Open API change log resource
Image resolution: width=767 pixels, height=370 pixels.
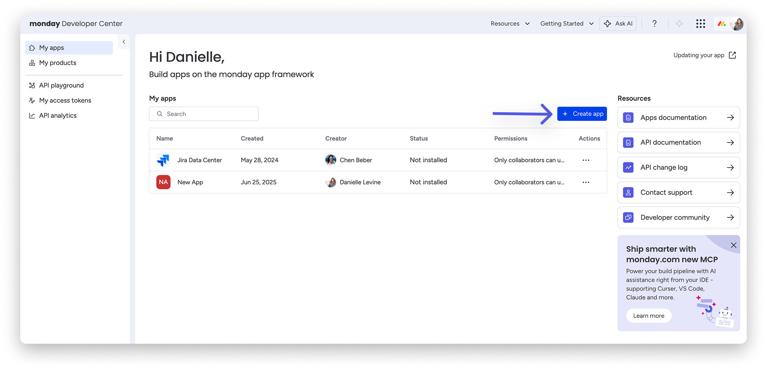pos(678,168)
